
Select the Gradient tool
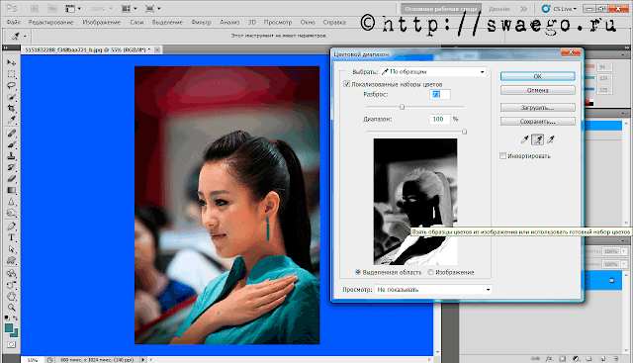coord(11,190)
